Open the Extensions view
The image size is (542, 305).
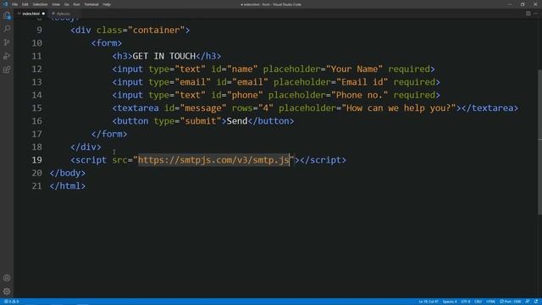7,69
